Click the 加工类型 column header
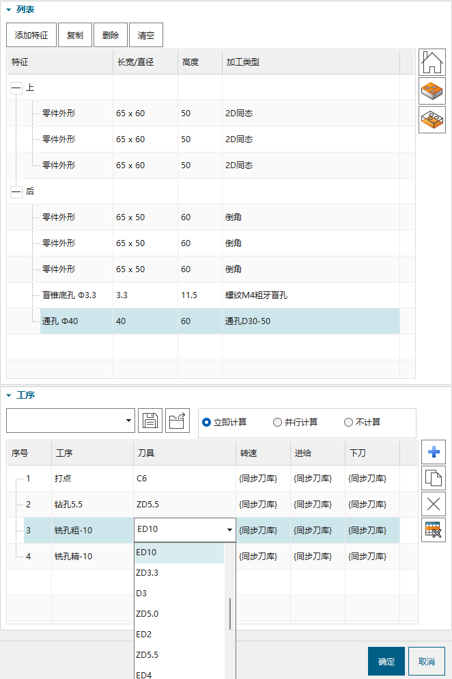The width and height of the screenshot is (452, 679). pyautogui.click(x=311, y=62)
